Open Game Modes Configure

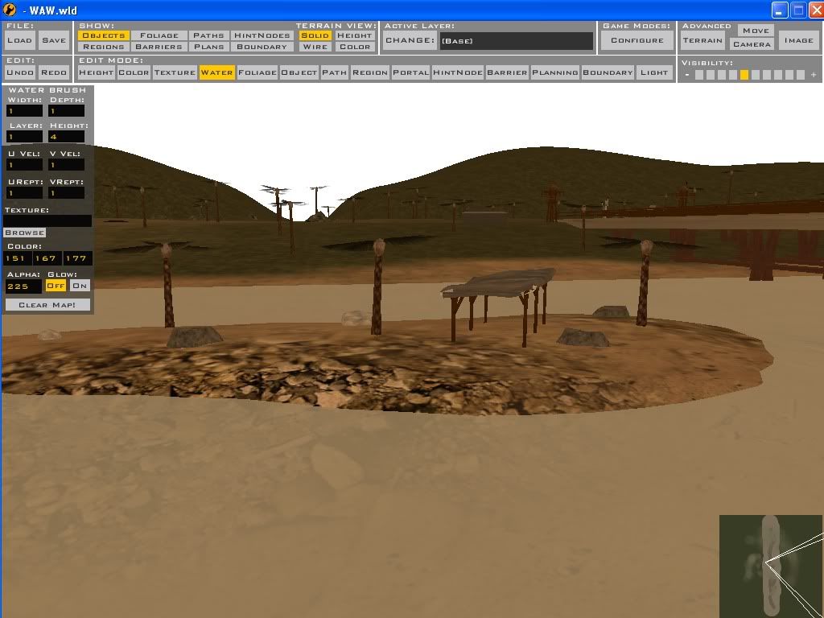point(637,40)
